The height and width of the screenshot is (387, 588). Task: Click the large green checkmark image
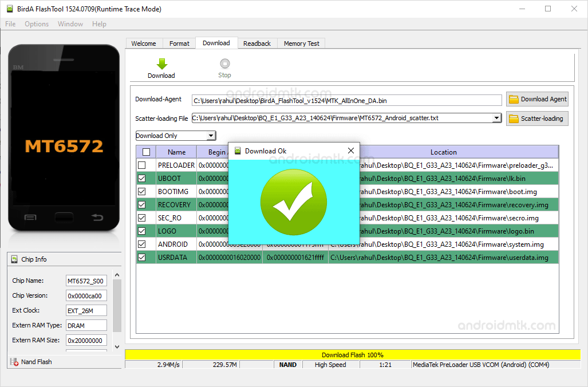(x=294, y=202)
